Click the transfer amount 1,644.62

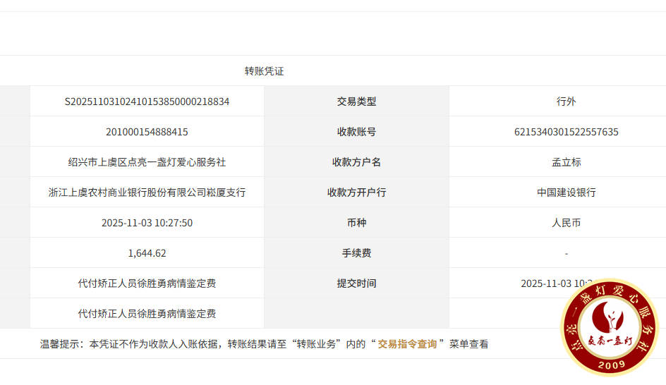[x=147, y=253]
